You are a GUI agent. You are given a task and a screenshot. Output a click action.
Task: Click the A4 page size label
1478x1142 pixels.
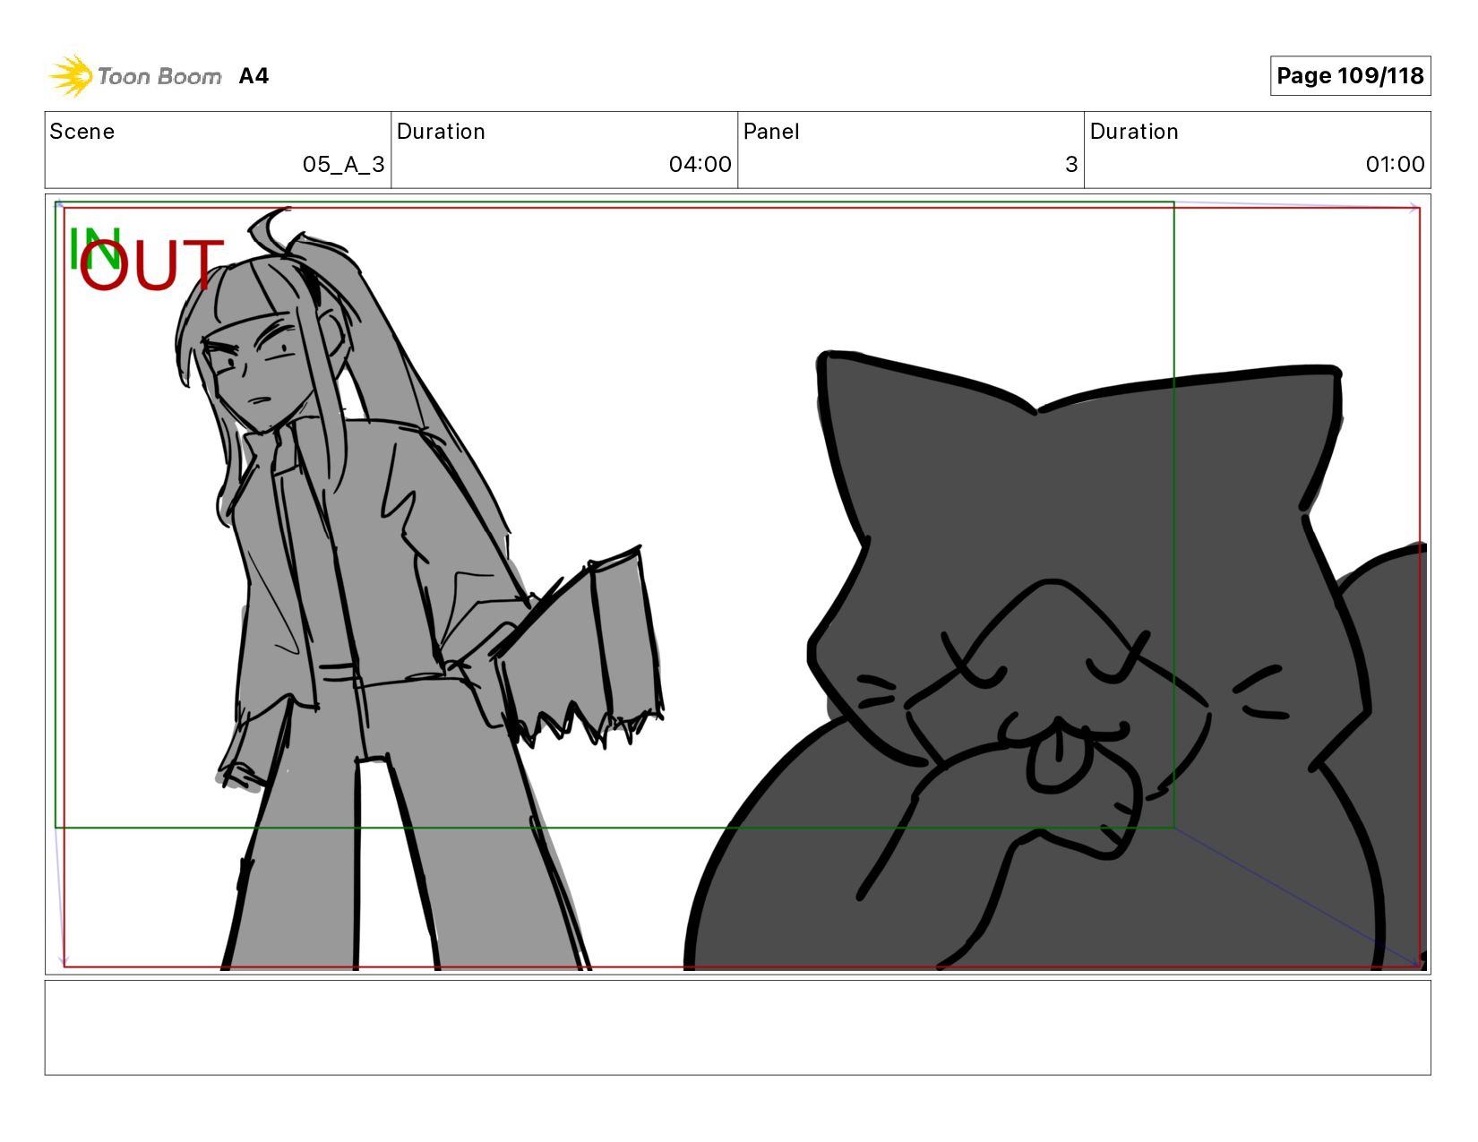253,76
